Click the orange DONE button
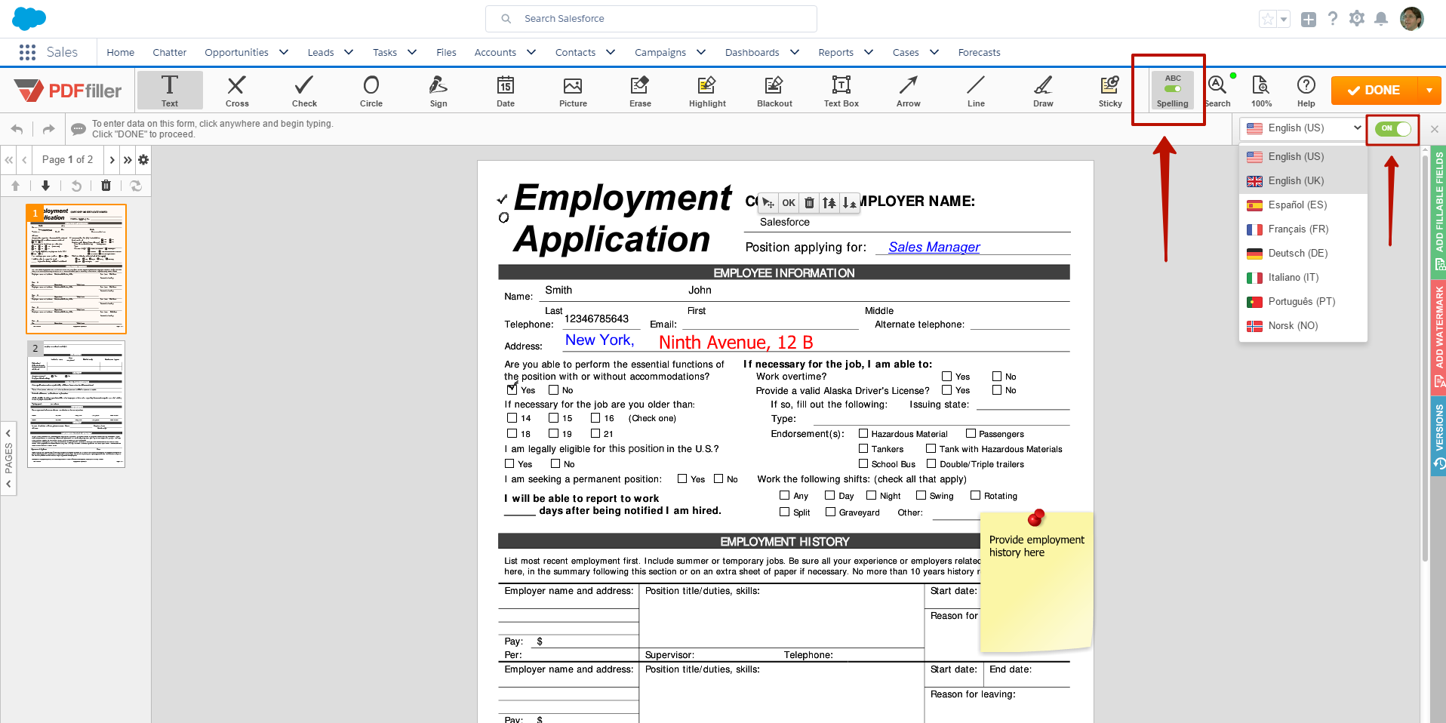Image resolution: width=1446 pixels, height=723 pixels. 1374,91
